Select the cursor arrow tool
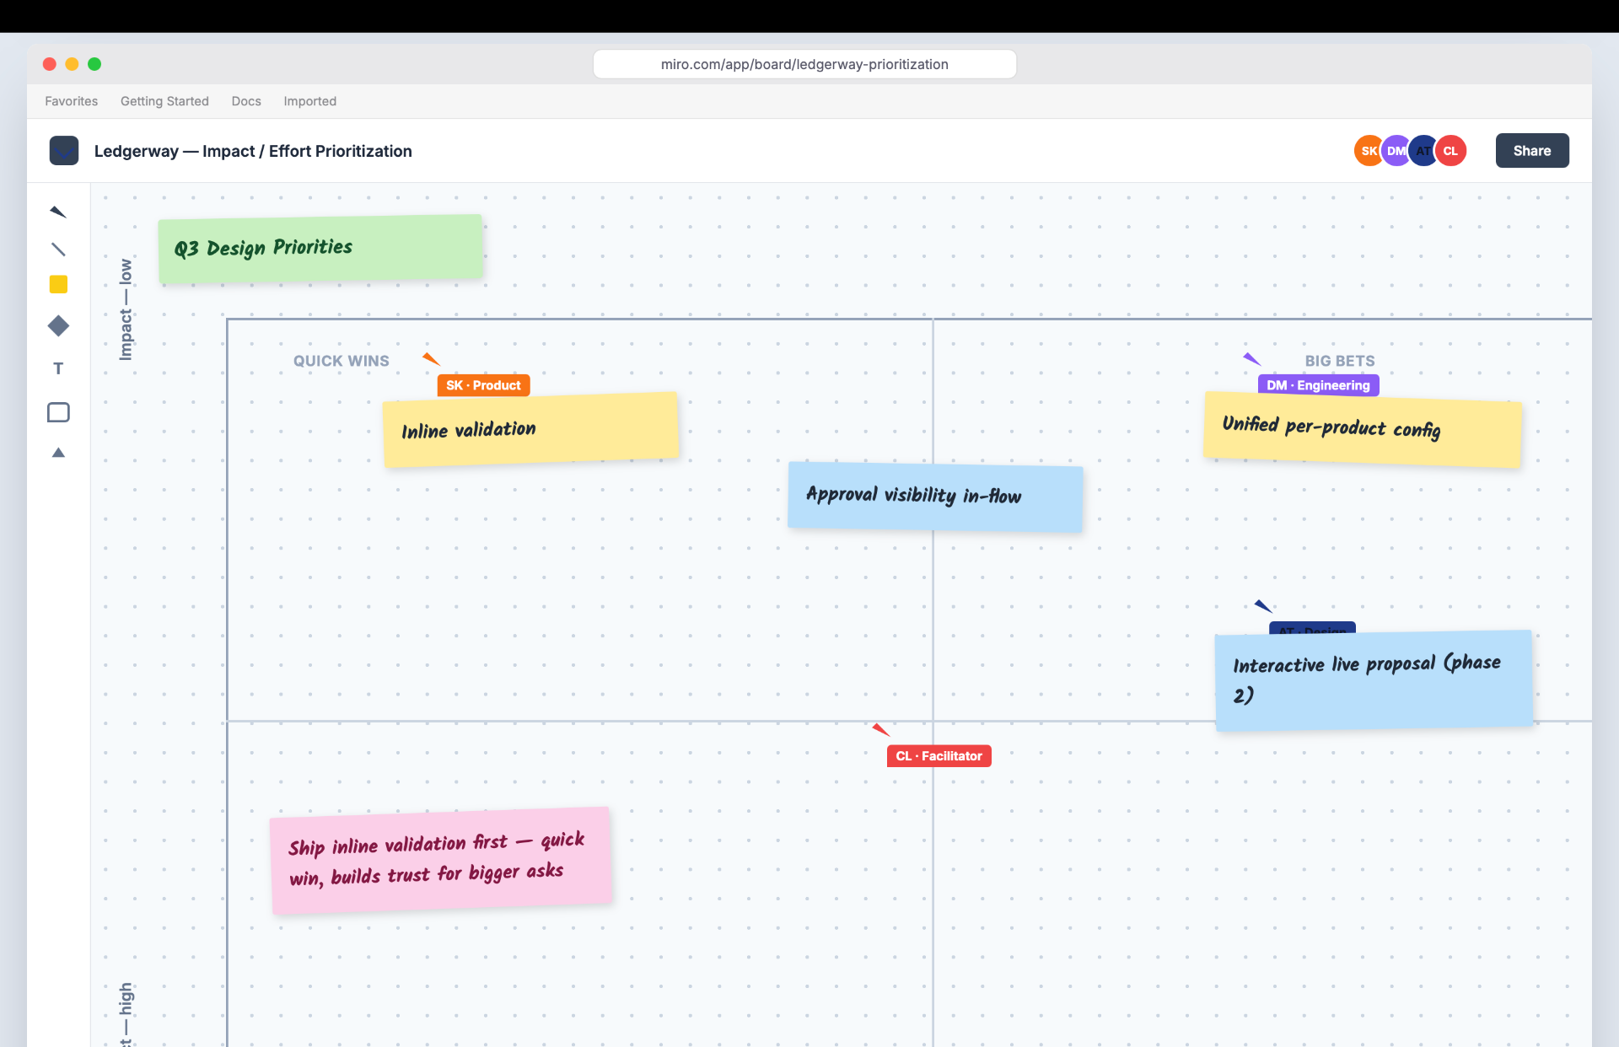 pos(58,212)
